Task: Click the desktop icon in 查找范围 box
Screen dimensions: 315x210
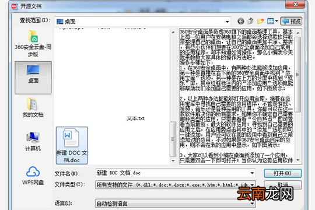Action: (60, 22)
